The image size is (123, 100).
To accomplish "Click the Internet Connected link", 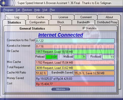I will point(61,35).
